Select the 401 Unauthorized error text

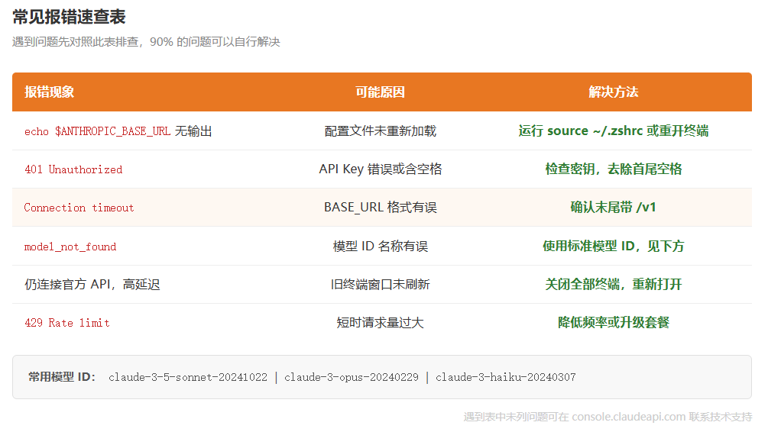[73, 169]
